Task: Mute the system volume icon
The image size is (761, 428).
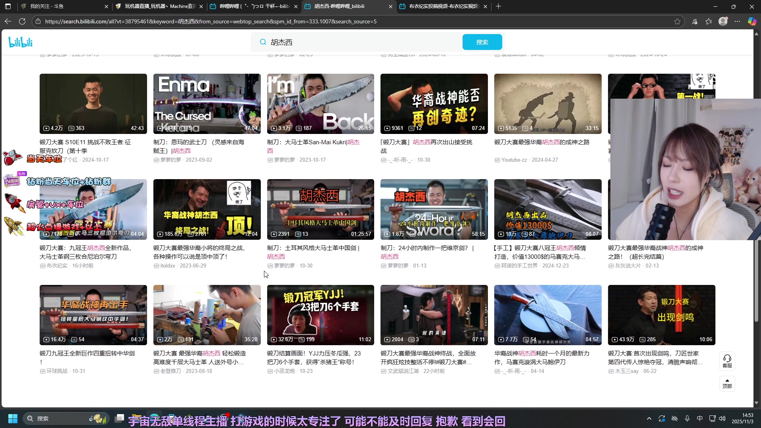Action: click(x=722, y=418)
